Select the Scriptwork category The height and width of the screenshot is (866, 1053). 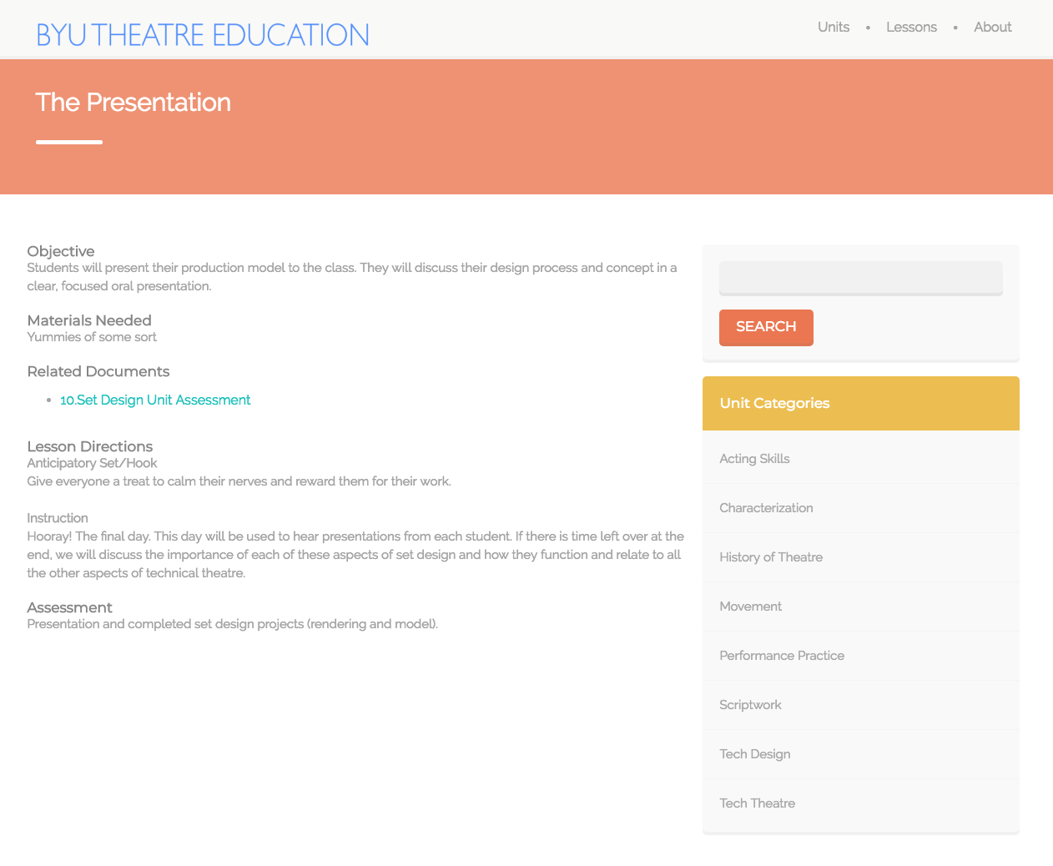(750, 704)
